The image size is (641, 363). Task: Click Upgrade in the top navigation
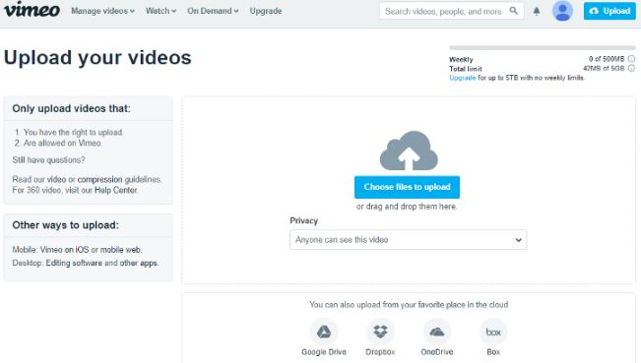266,11
